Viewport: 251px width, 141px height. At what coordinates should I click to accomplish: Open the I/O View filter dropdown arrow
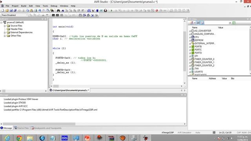point(230,23)
